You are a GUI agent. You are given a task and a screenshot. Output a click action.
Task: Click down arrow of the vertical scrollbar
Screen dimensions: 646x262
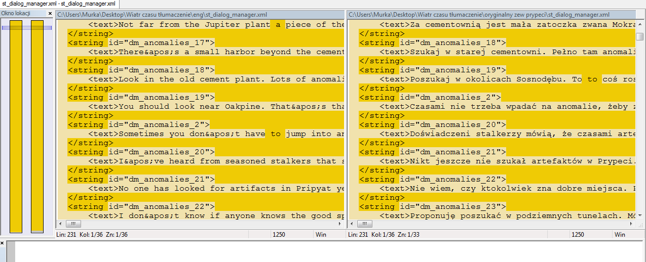coord(640,216)
